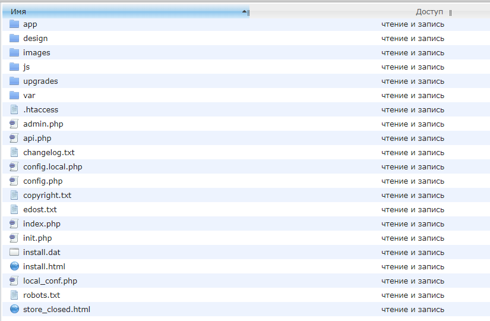Viewport: 490px width, 321px height.
Task: Select the config.php file name
Action: coord(43,181)
